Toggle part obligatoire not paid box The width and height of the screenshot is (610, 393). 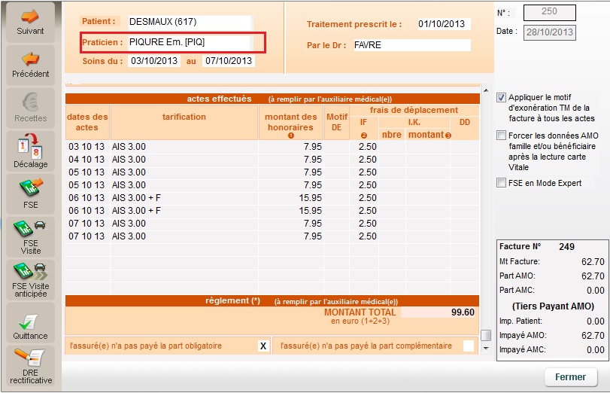[263, 346]
